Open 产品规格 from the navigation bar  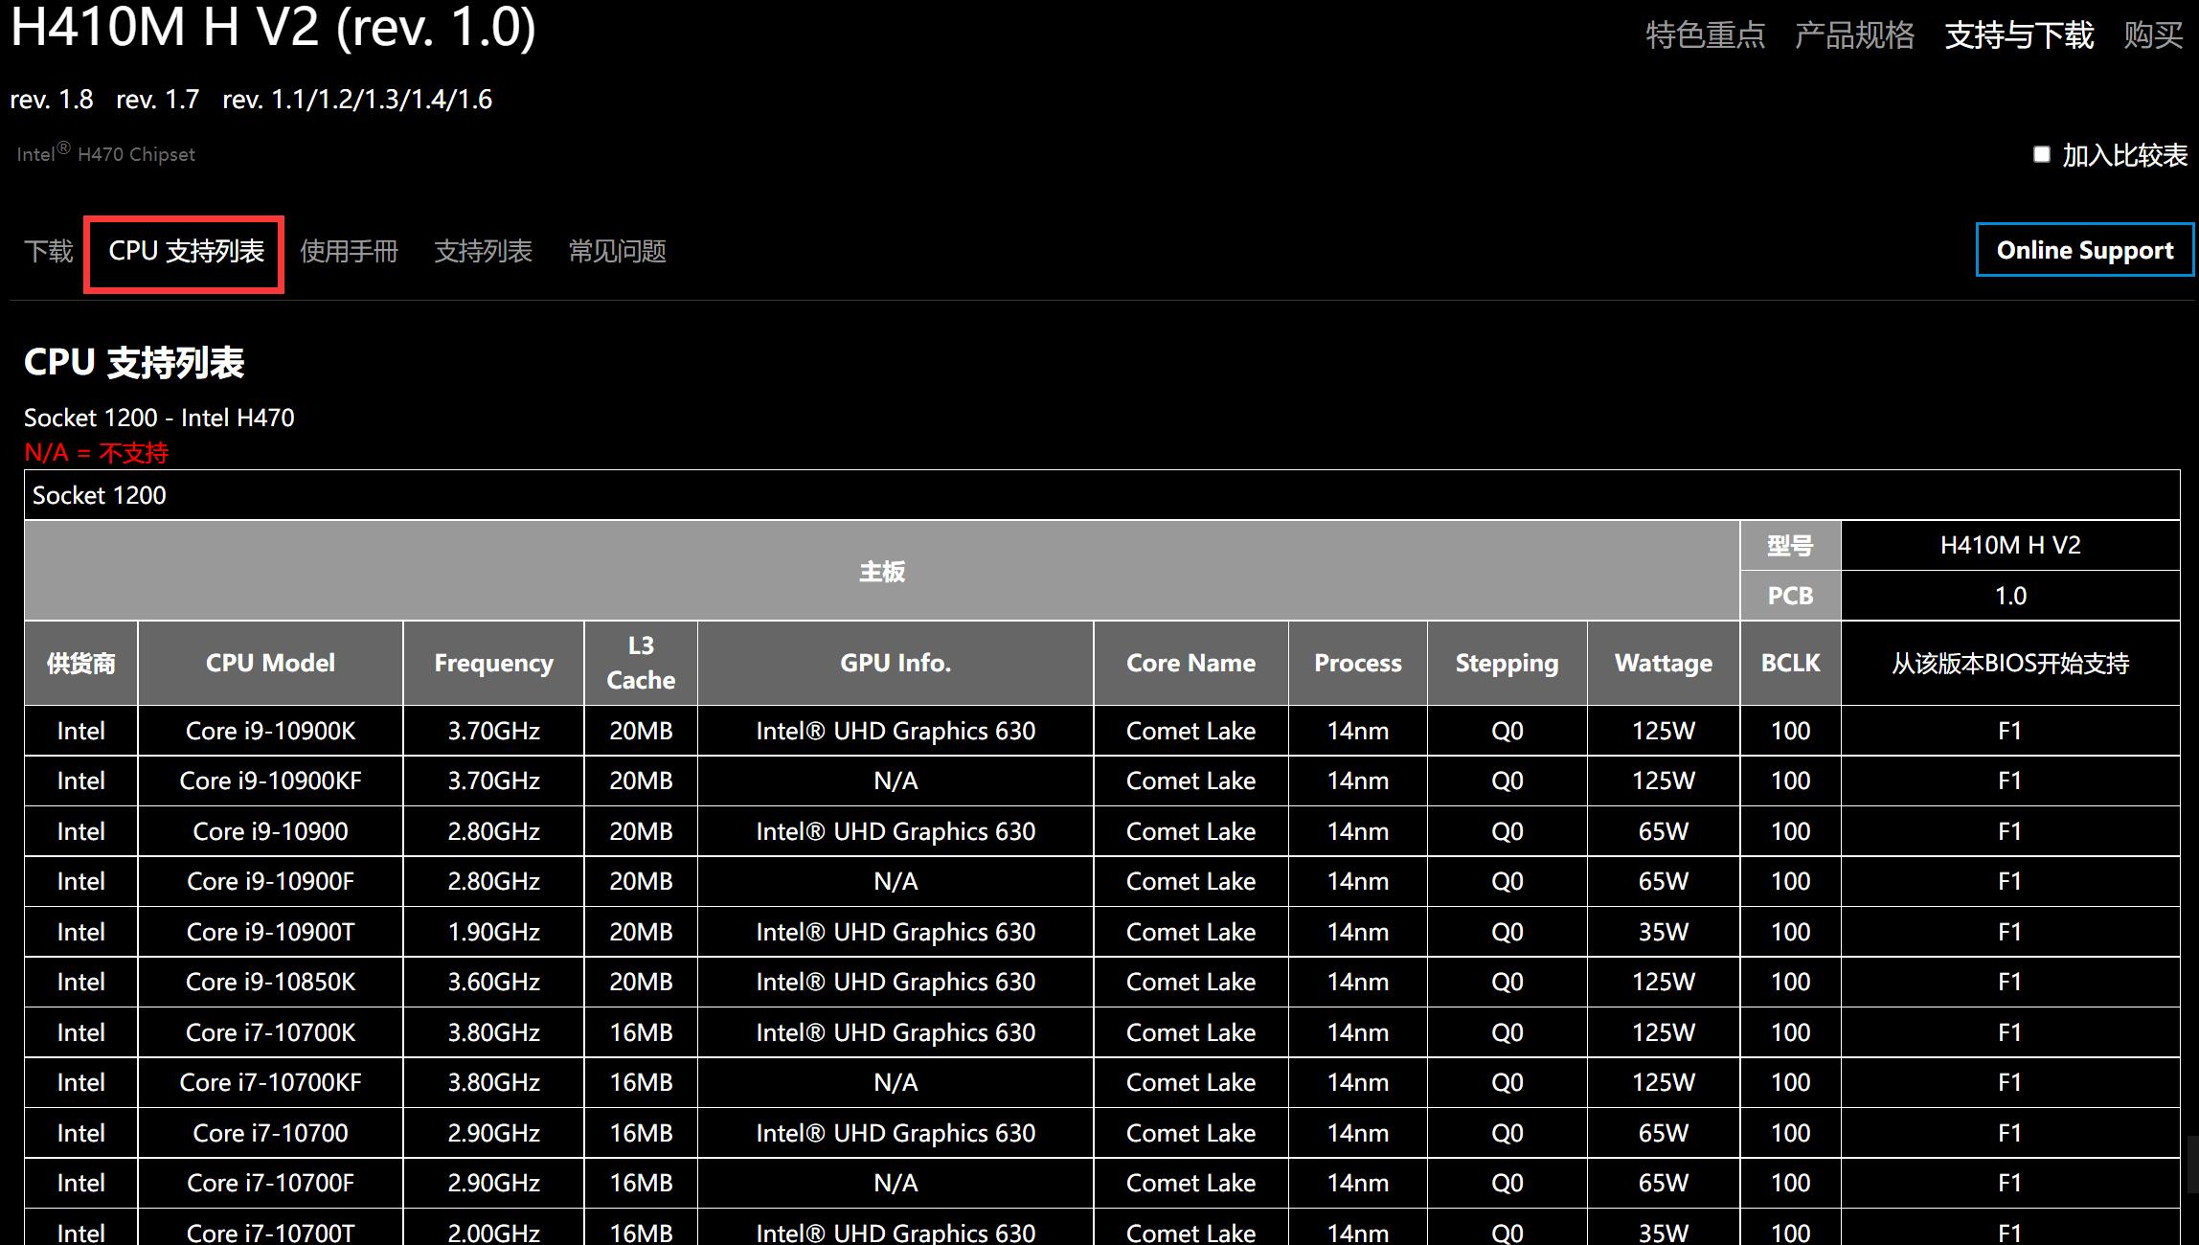click(1856, 34)
